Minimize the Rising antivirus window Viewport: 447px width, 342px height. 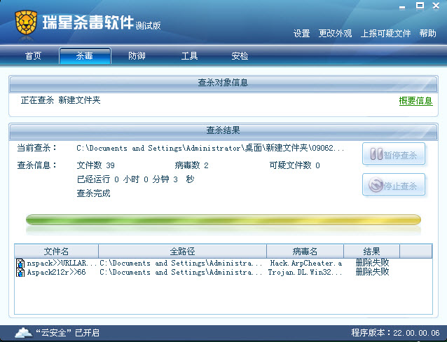(x=402, y=7)
